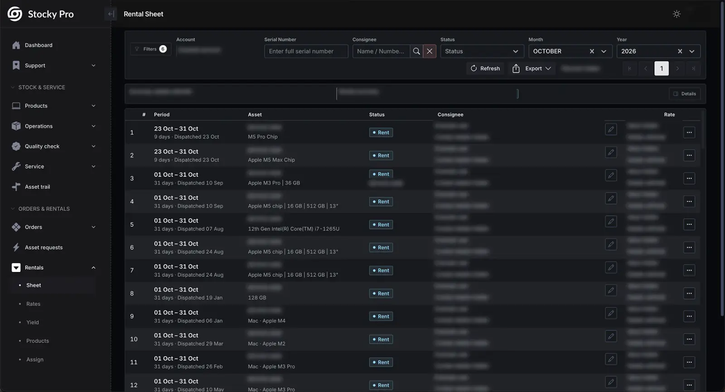Open more options for row 7

pyautogui.click(x=689, y=271)
